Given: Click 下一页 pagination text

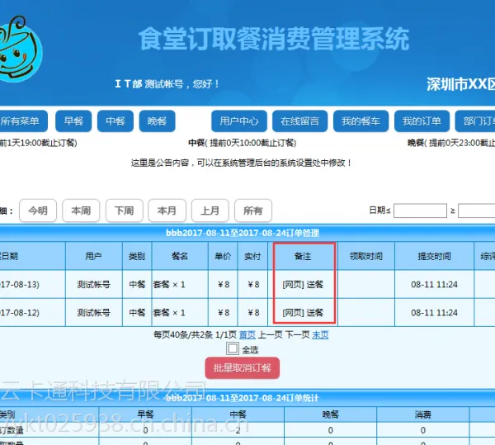Looking at the screenshot, I should 297,334.
